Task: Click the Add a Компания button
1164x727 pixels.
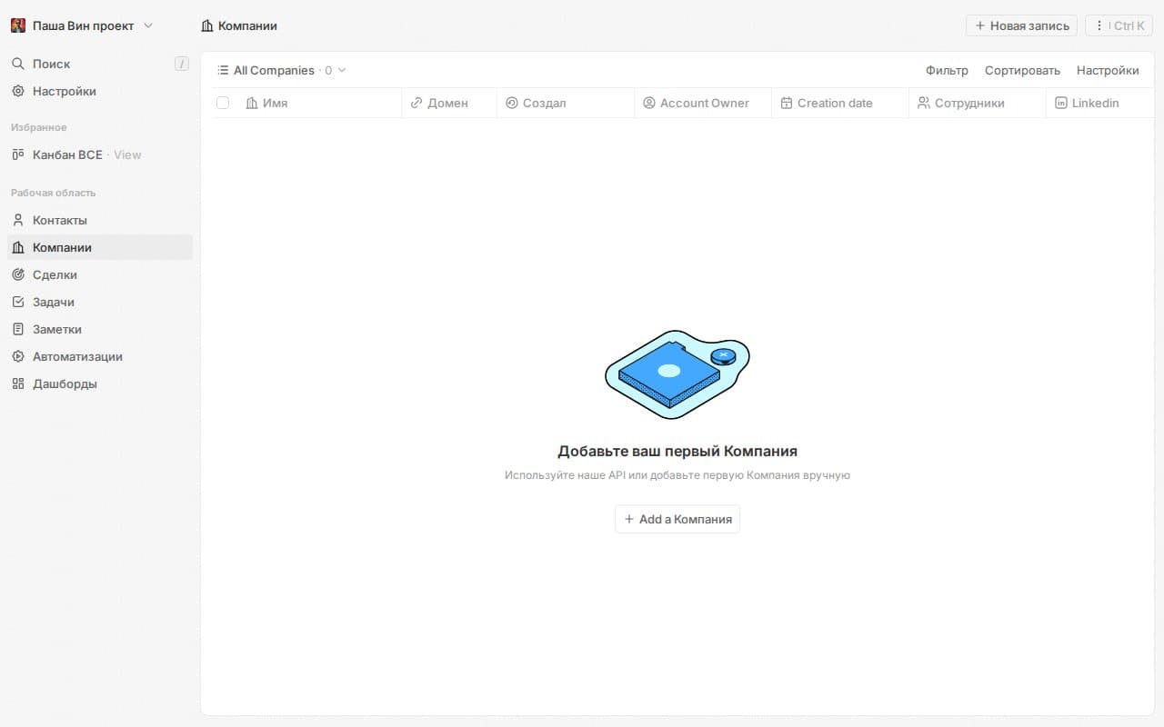Action: tap(677, 519)
